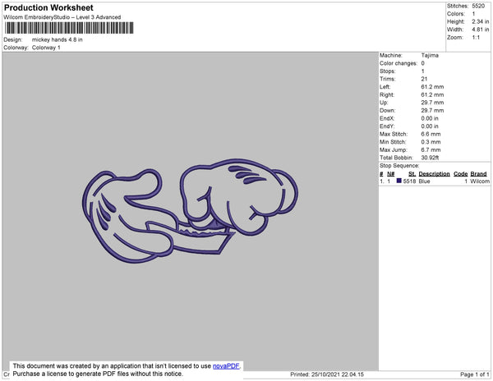
Task: Click the 'Purchase a license' notice line
Action: (98, 374)
